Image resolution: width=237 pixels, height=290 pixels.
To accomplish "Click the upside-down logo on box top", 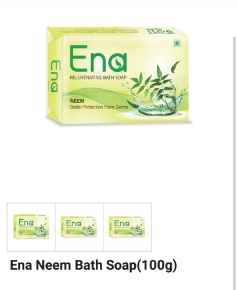I will click(x=160, y=31).
